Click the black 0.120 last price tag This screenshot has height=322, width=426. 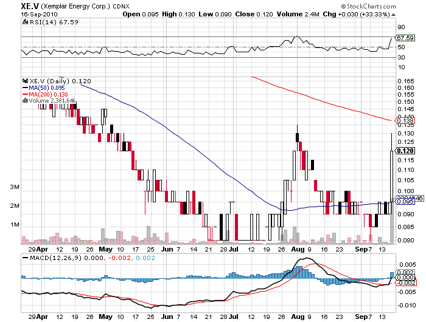point(406,151)
